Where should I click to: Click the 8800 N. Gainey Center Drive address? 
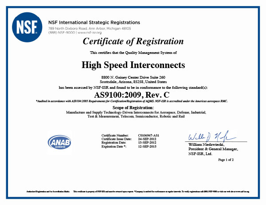[133, 77]
